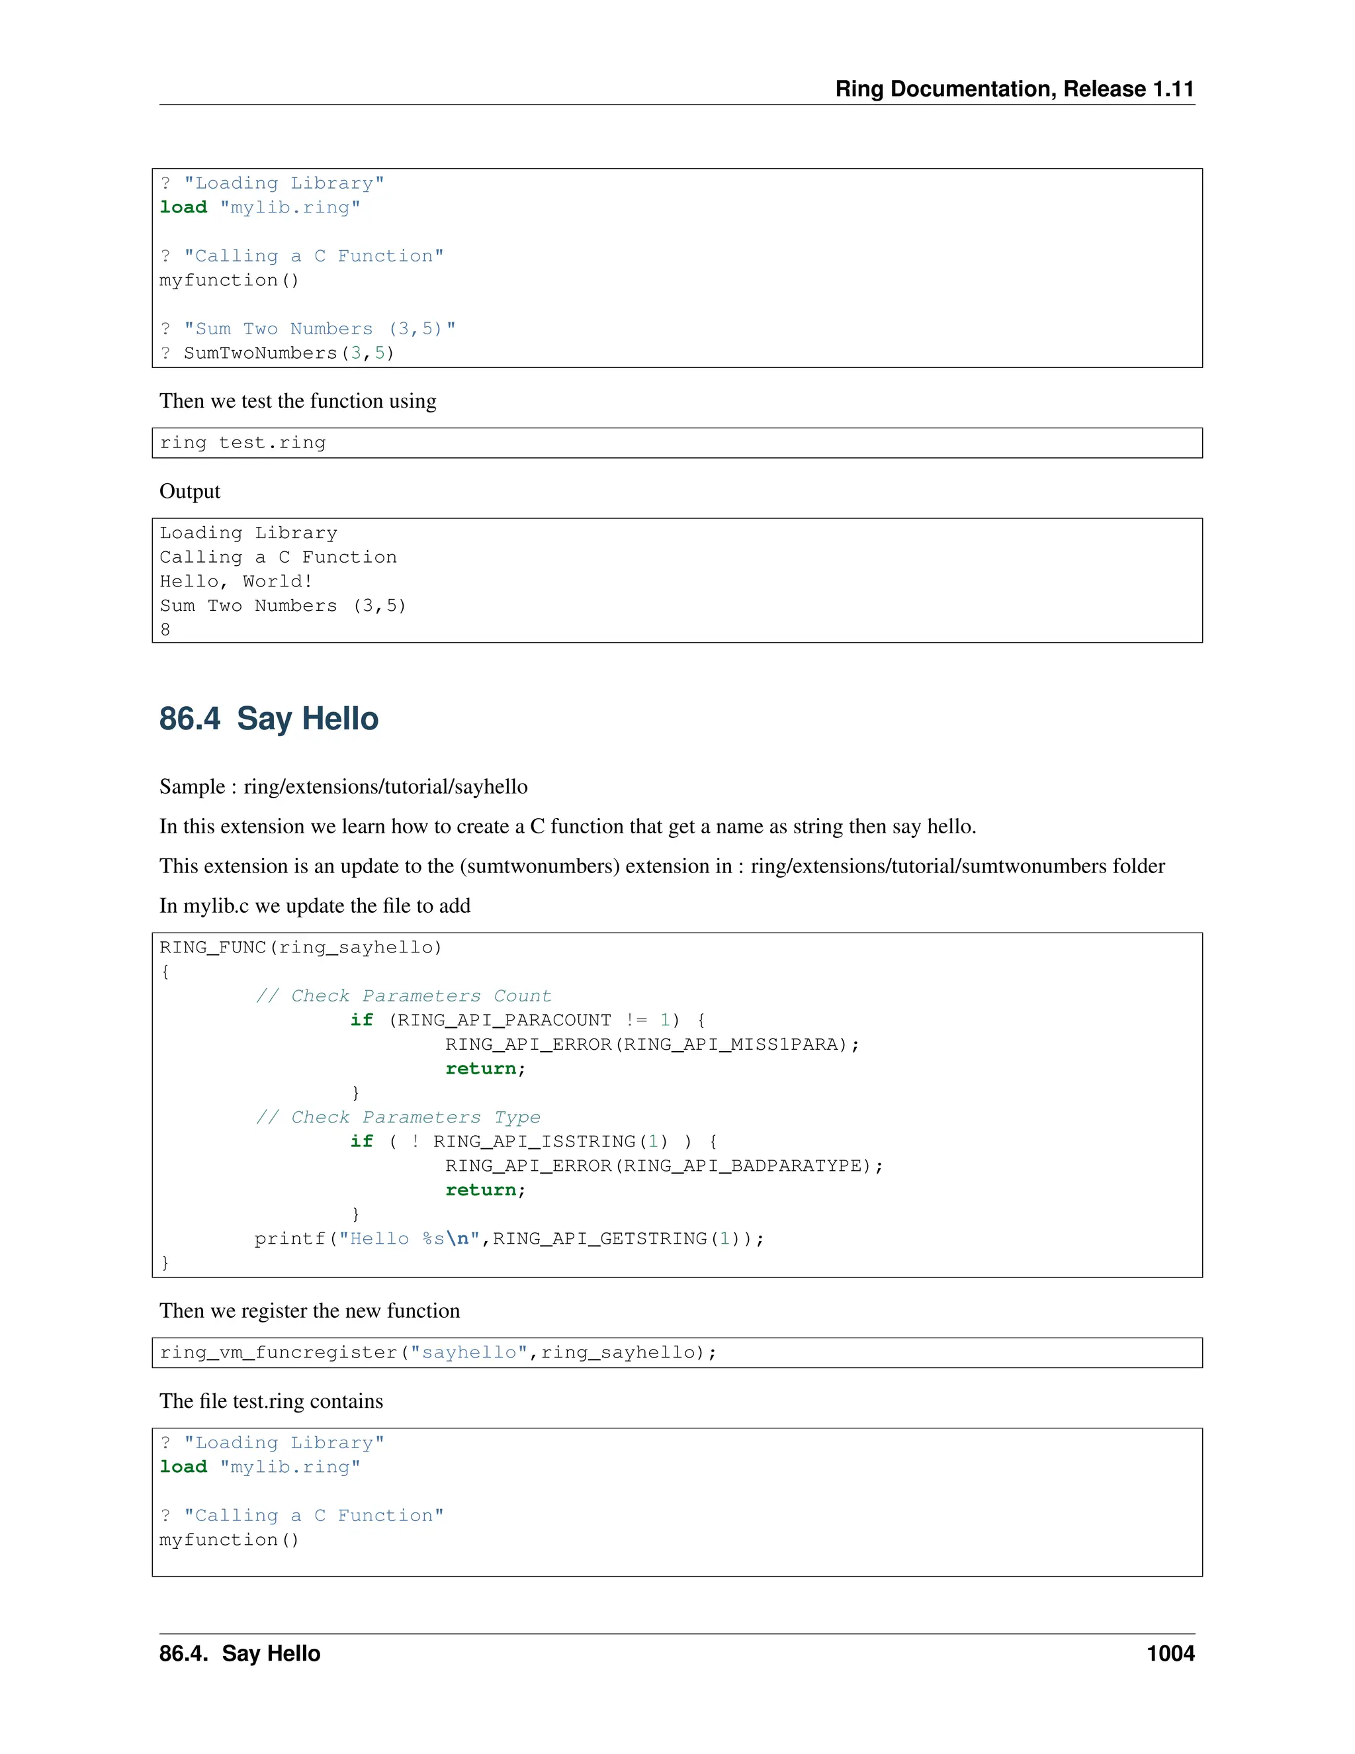Click the Output label above results box
The height and width of the screenshot is (1754, 1355).
click(x=189, y=492)
